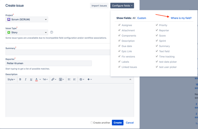Open the Issue Type dropdown
198x129 pixels.
(x=27, y=32)
